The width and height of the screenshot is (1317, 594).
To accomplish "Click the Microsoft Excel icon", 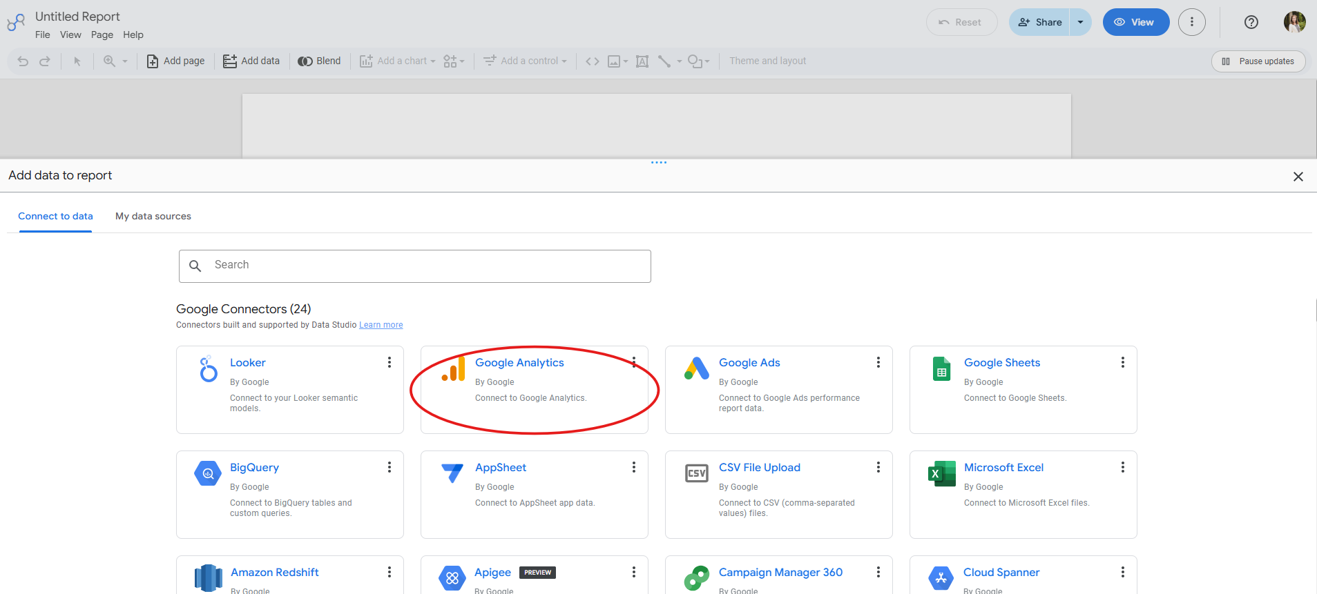I will tap(942, 473).
